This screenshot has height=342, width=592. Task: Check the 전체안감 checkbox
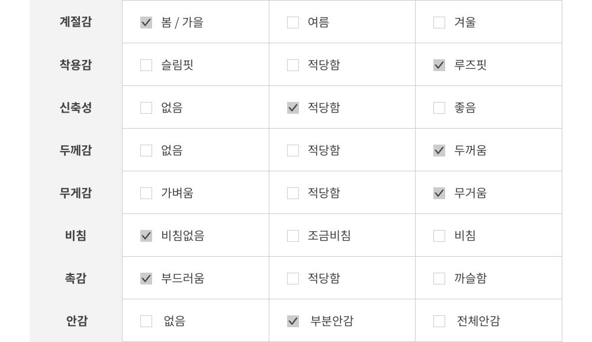click(x=439, y=321)
